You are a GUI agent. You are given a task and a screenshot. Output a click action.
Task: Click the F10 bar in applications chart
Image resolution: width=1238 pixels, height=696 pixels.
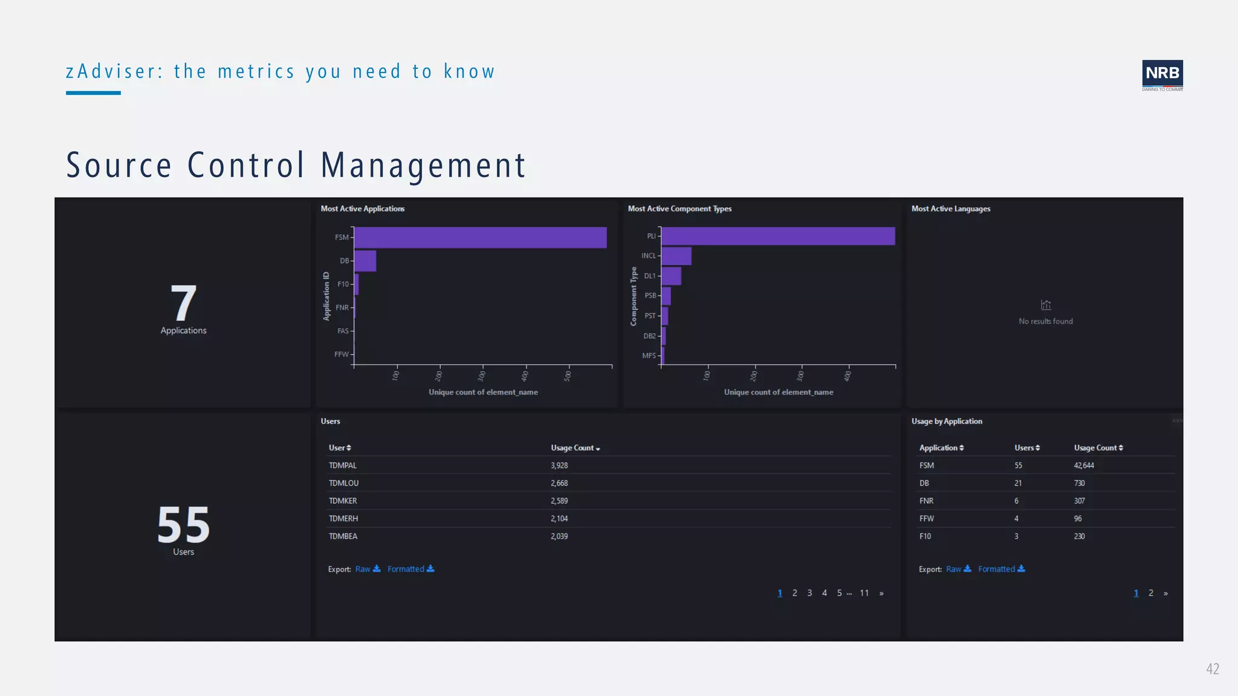[x=357, y=284]
